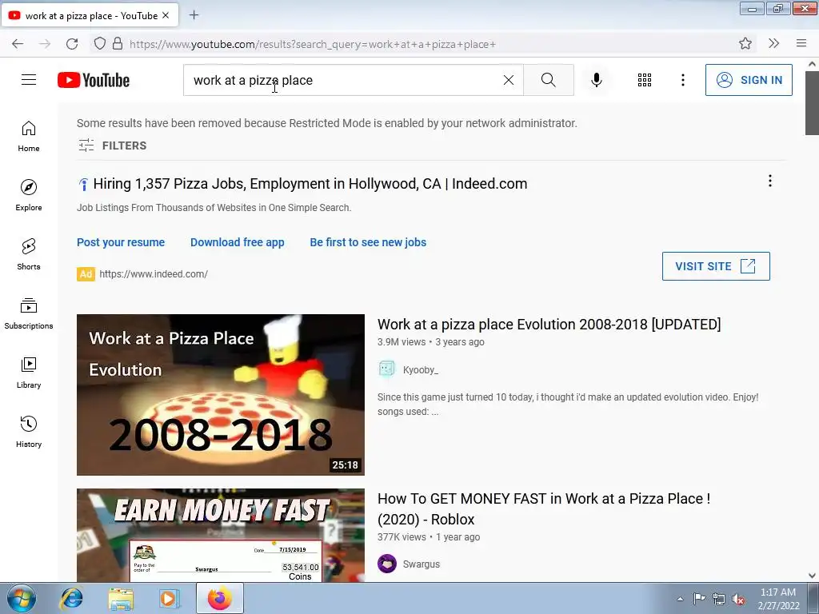The width and height of the screenshot is (819, 614).
Task: Play the EARN MONEY FAST thumbnail
Action: 221,535
